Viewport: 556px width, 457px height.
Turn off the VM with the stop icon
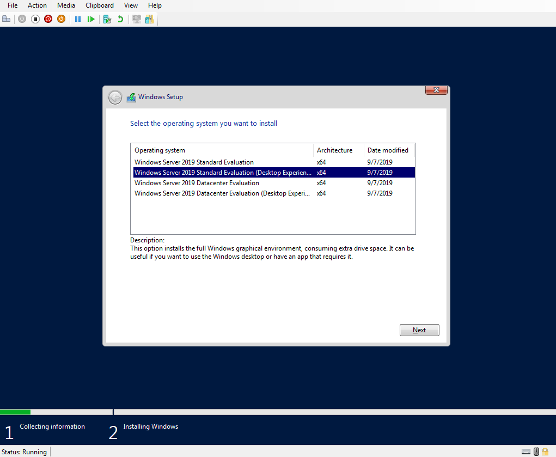coord(35,19)
